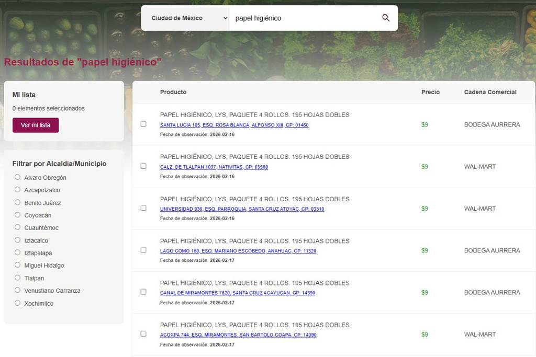Select Azcapotzalco radio filter
536x357 pixels.
pos(18,190)
